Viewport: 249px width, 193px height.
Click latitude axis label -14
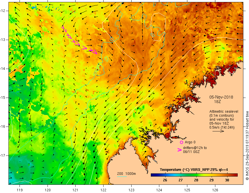3,69
